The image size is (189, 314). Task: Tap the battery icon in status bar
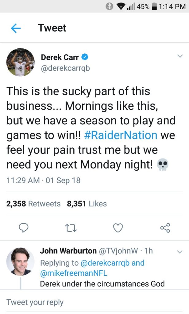[155, 6]
